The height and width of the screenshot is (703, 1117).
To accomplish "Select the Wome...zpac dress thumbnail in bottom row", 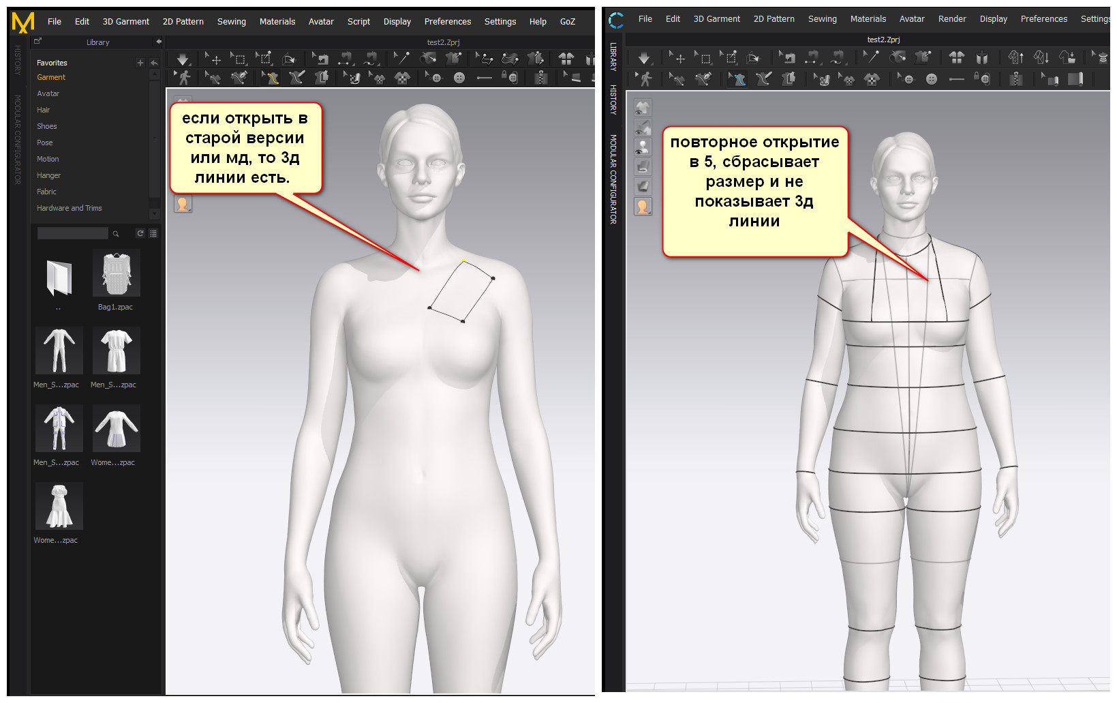I will coord(59,506).
